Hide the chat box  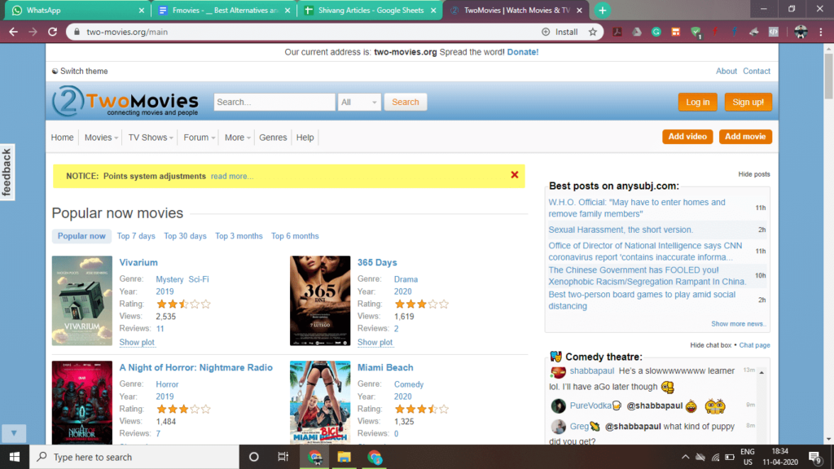click(x=710, y=345)
